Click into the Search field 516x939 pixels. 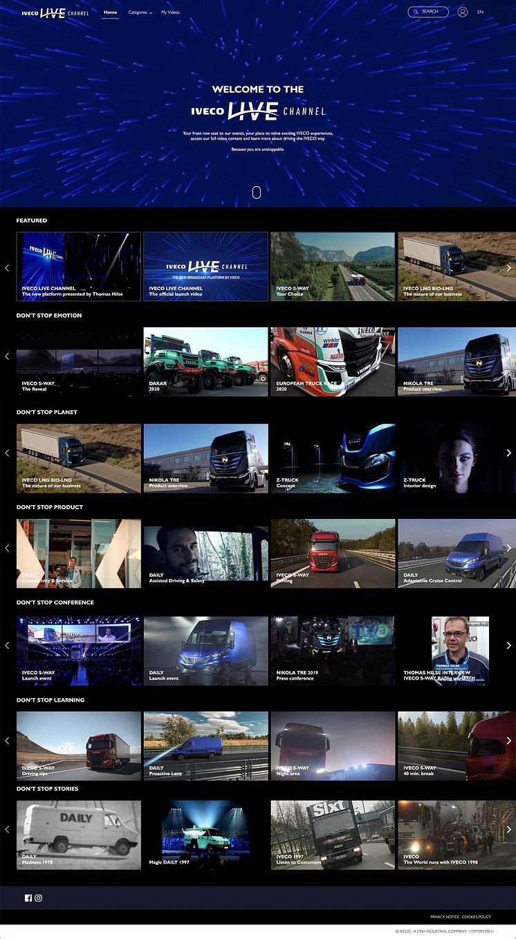[x=428, y=12]
